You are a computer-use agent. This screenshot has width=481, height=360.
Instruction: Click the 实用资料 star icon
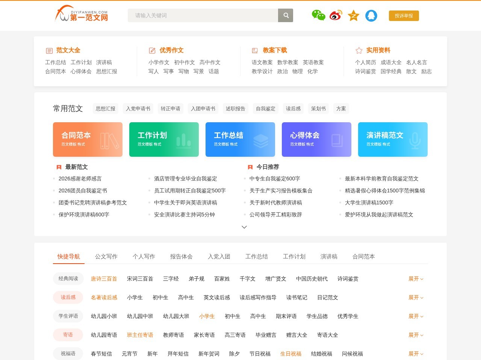click(x=359, y=50)
